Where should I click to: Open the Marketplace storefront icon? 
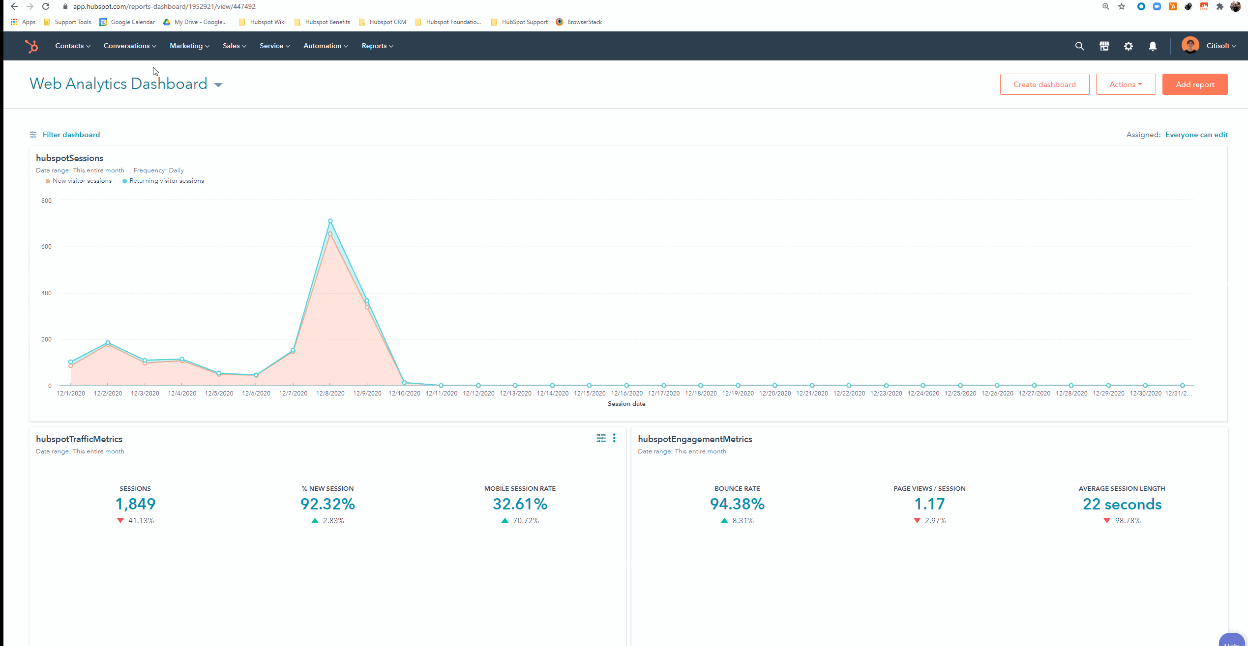[x=1104, y=46]
